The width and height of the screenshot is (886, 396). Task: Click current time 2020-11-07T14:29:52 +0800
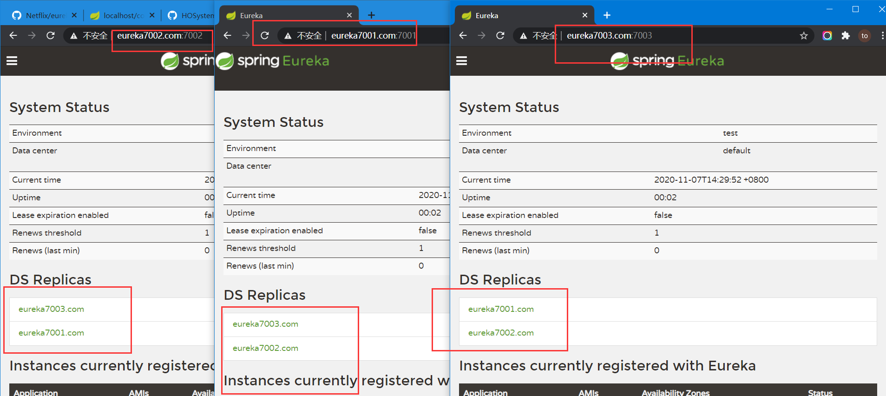click(x=711, y=180)
